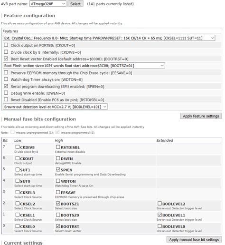The image size is (225, 245).
Task: Uncheck the SPIEN high fuse bit
Action: pos(58,169)
